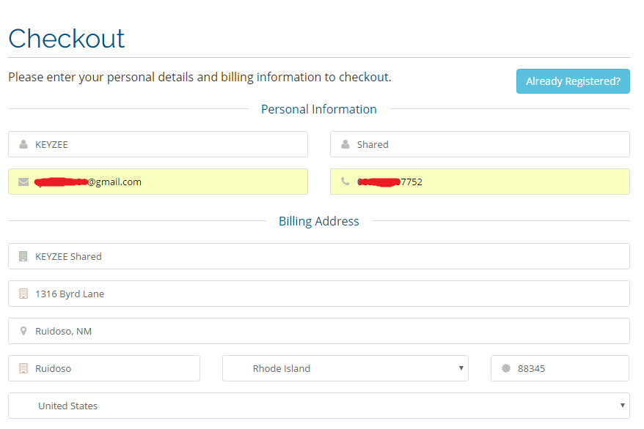Click the icon in the Ruidoso city field
This screenshot has height=429, width=644.
coord(23,368)
